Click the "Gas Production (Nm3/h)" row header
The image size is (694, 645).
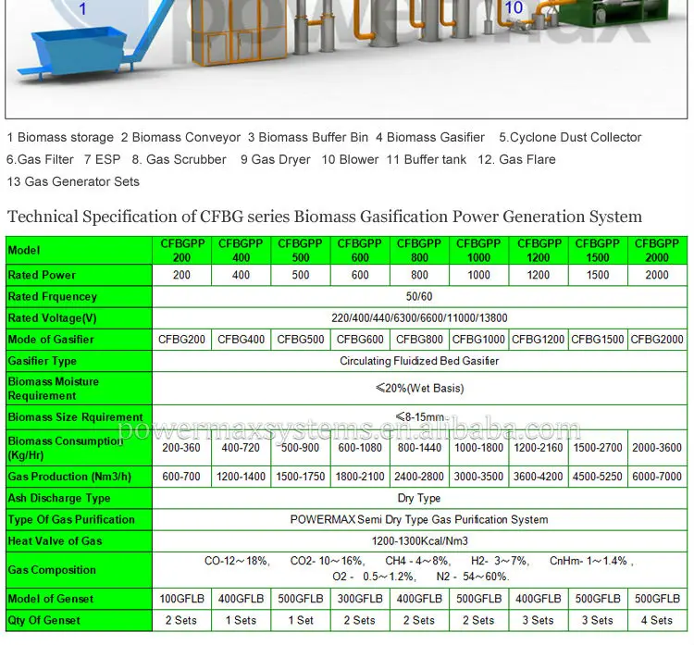pyautogui.click(x=79, y=477)
